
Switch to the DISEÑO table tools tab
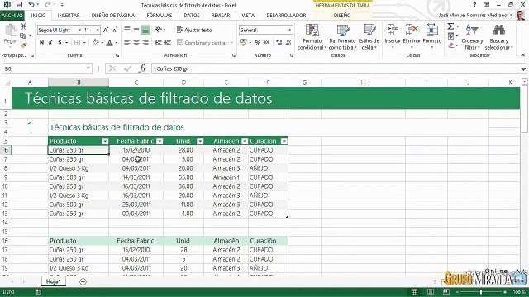(x=342, y=16)
